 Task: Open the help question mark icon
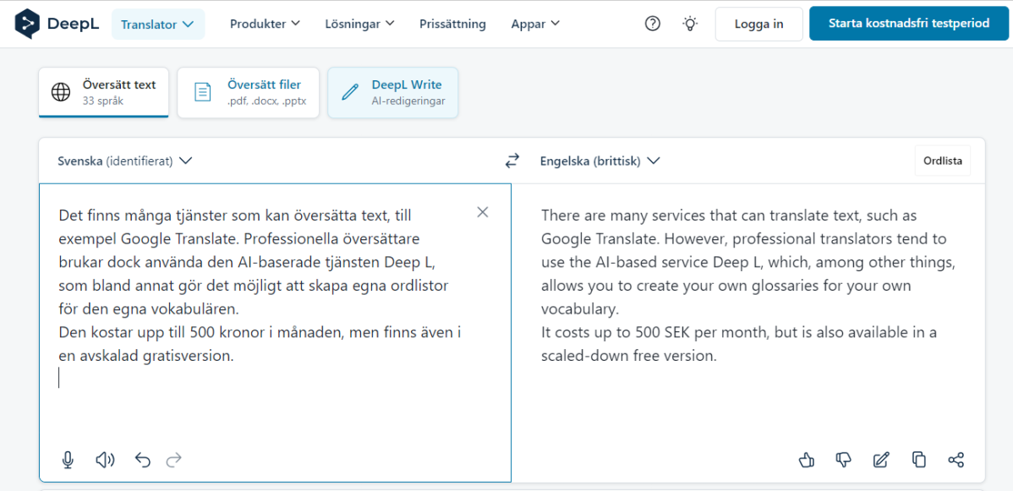[x=652, y=24]
